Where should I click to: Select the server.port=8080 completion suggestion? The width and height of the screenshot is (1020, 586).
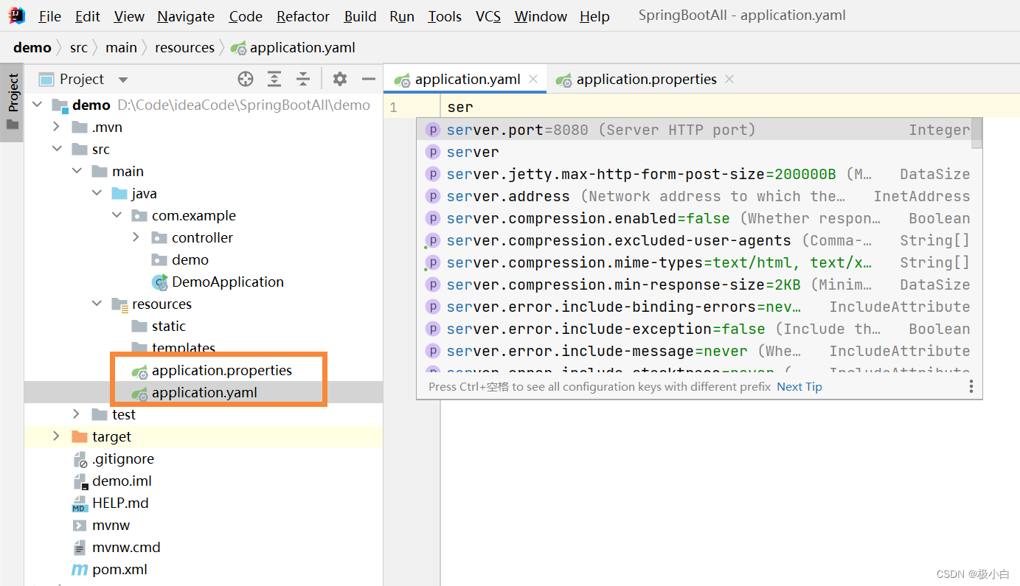[x=694, y=130]
